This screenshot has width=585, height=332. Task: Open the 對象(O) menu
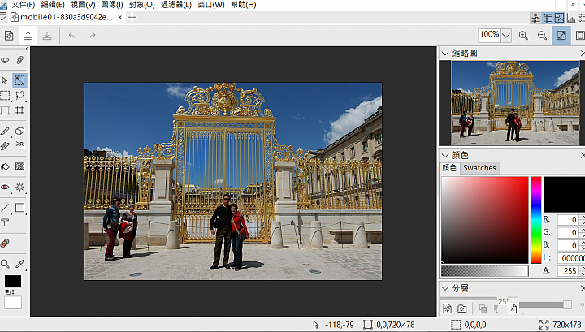click(x=141, y=5)
